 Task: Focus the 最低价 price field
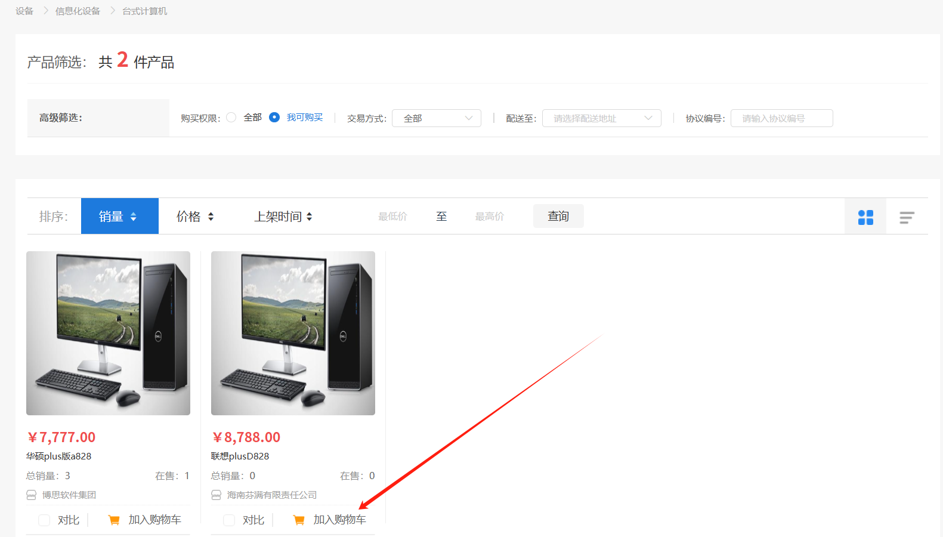click(392, 217)
